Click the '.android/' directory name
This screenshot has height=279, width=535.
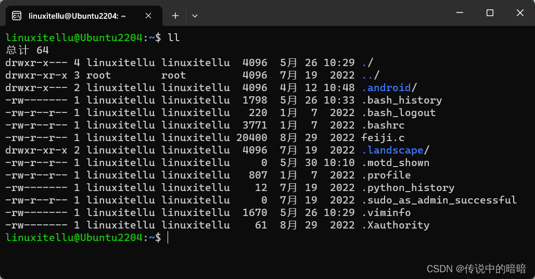[x=389, y=87]
